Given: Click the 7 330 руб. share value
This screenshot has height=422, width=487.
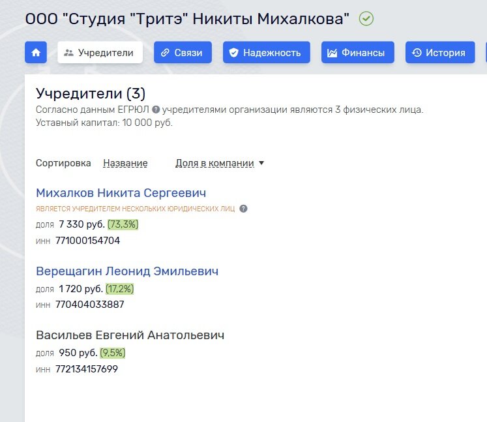Looking at the screenshot, I should pos(81,224).
